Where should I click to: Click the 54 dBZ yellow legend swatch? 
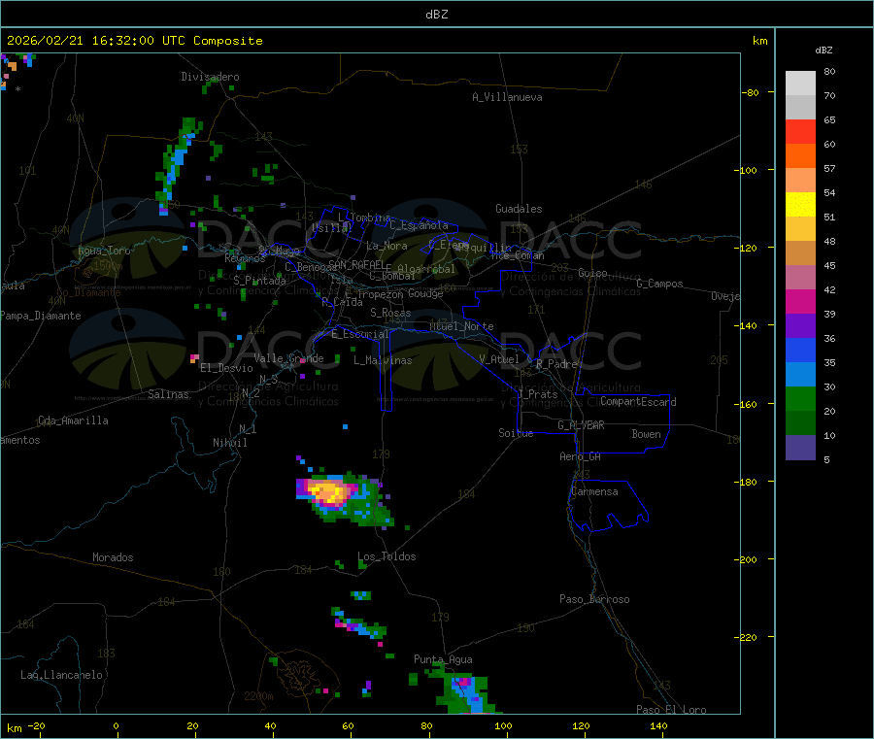click(800, 205)
